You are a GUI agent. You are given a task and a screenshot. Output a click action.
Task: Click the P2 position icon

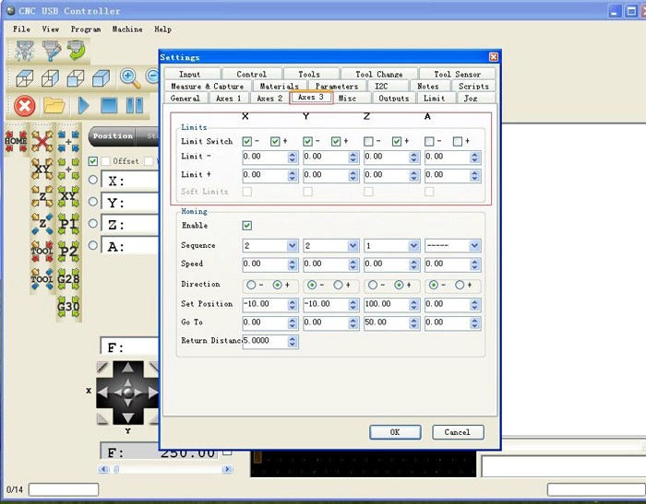click(68, 252)
